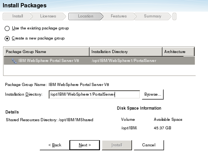Click the Architecture column header

(x=178, y=52)
